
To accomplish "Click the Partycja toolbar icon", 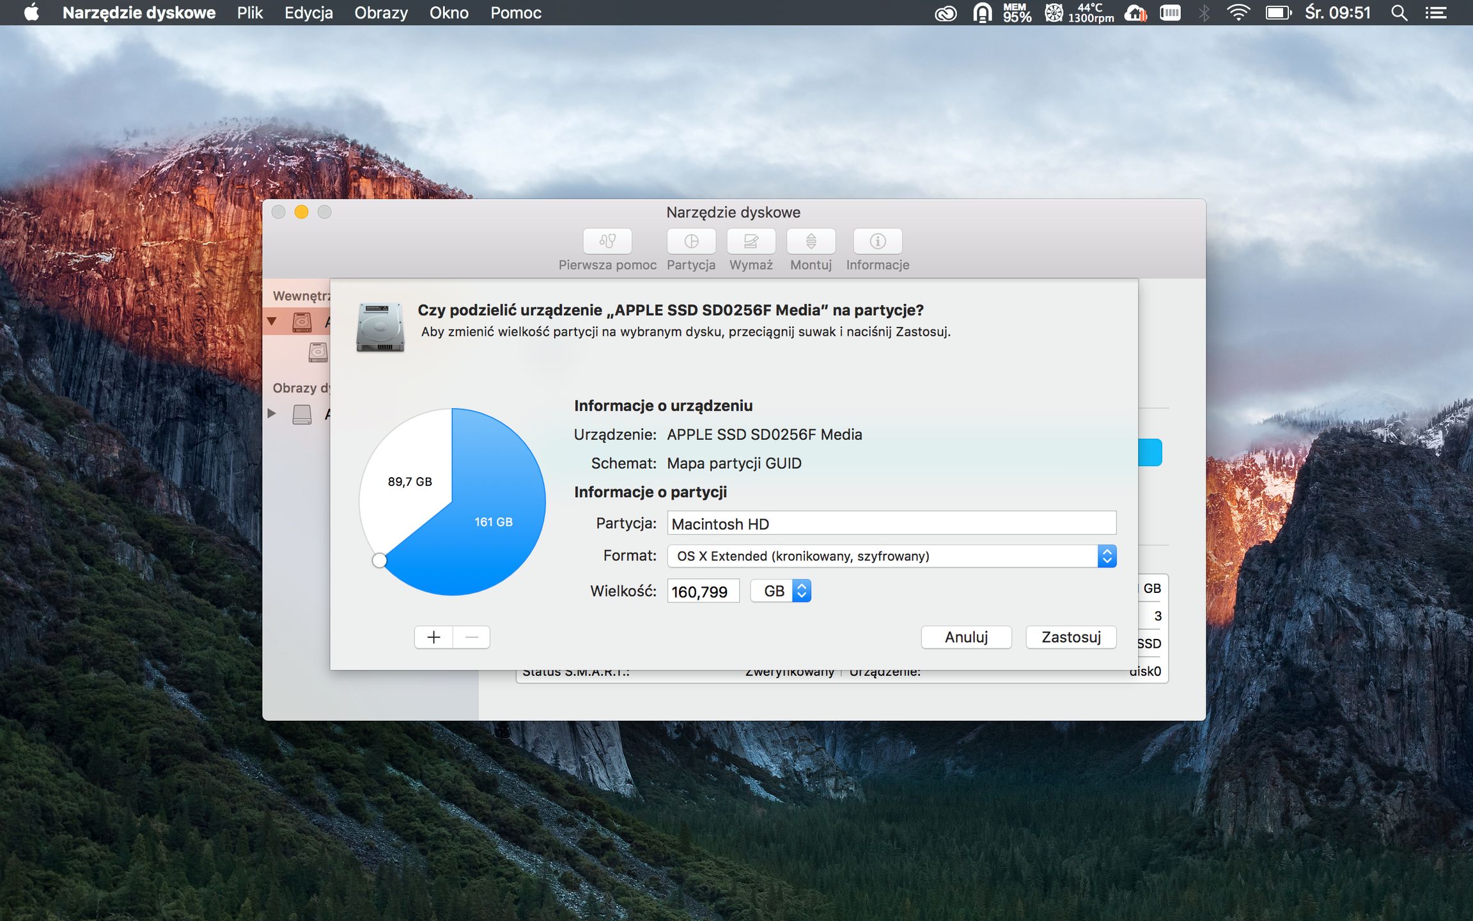I will (x=690, y=242).
